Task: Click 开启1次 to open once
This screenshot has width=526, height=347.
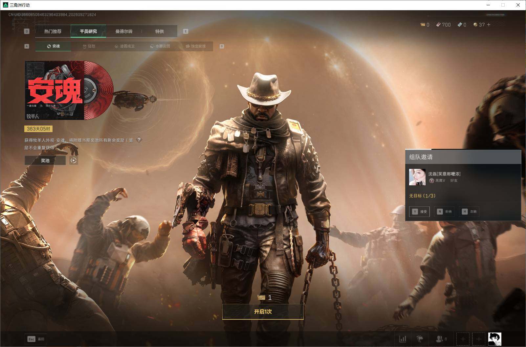Action: coord(263,312)
